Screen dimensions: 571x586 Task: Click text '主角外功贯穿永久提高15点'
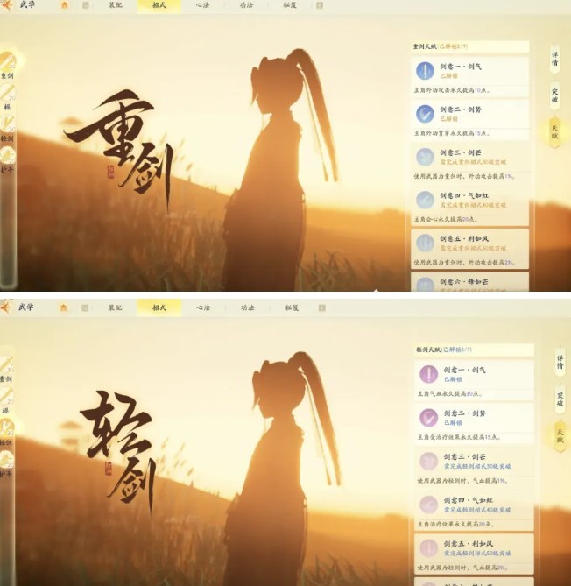(x=452, y=133)
